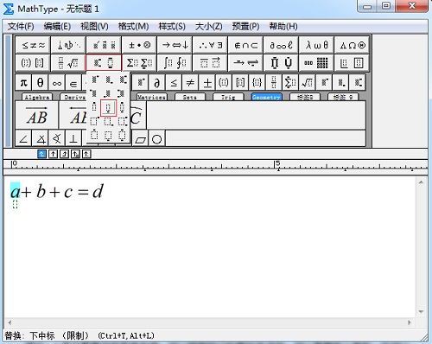Click the vertical scrollbar down arrow
This screenshot has width=432, height=344.
(421, 312)
